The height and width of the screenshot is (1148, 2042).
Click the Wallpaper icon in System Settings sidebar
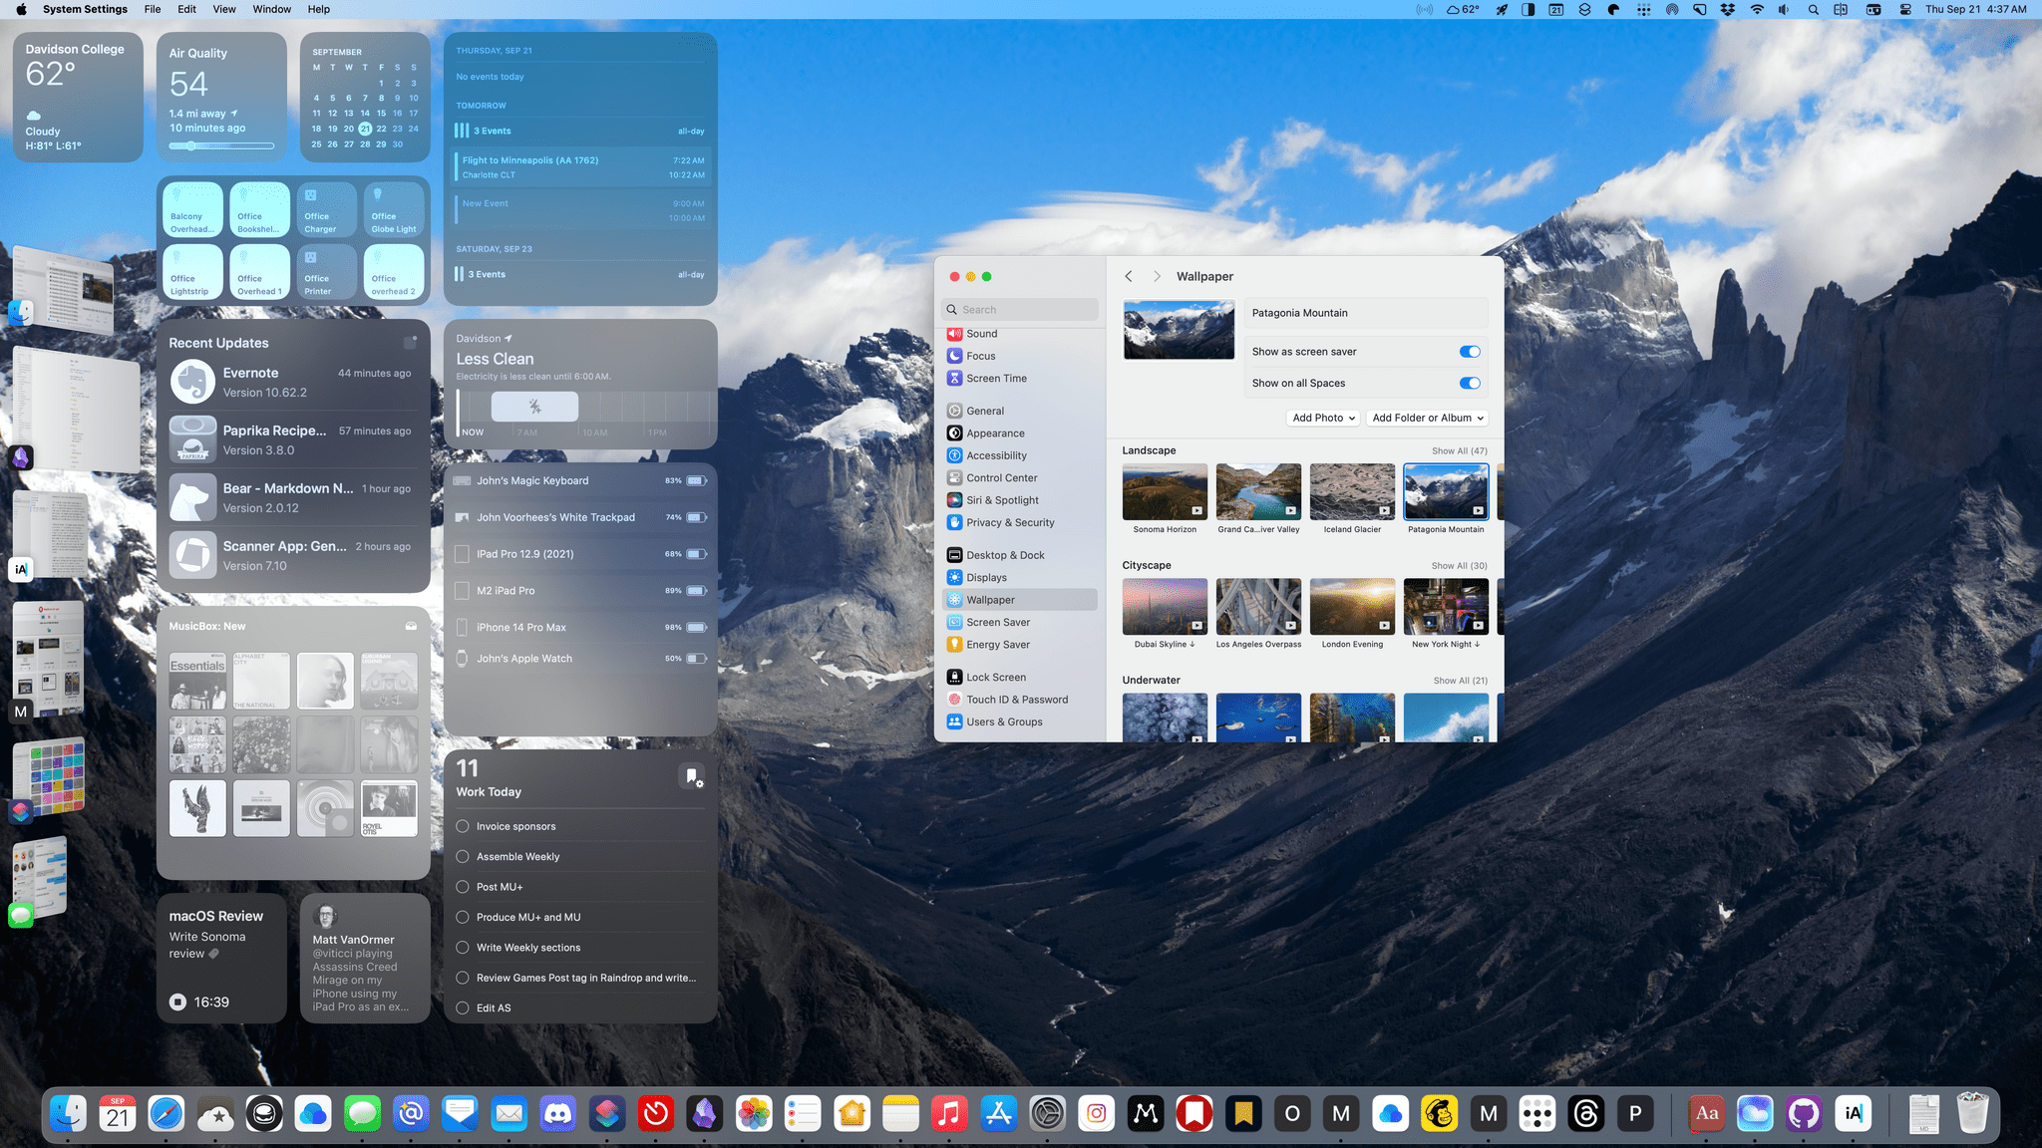[955, 600]
